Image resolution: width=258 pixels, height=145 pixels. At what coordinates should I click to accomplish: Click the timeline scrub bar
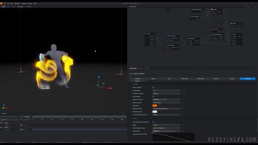pyautogui.click(x=79, y=117)
